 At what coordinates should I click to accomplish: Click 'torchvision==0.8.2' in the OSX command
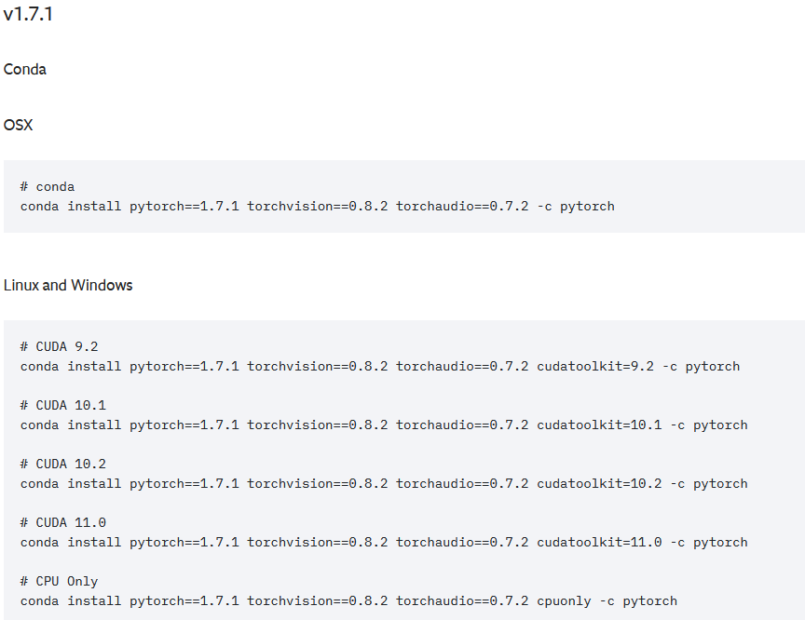318,207
